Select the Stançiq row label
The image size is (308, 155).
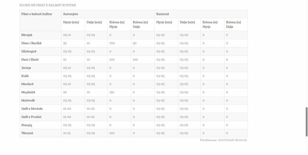click(x=26, y=125)
